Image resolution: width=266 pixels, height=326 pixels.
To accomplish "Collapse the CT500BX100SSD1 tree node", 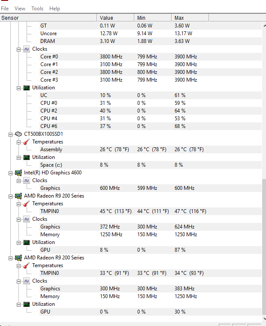I will pos(11,134).
